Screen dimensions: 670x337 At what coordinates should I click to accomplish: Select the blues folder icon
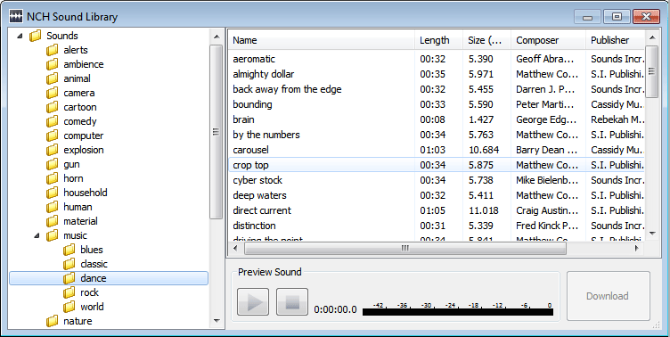pyautogui.click(x=69, y=250)
